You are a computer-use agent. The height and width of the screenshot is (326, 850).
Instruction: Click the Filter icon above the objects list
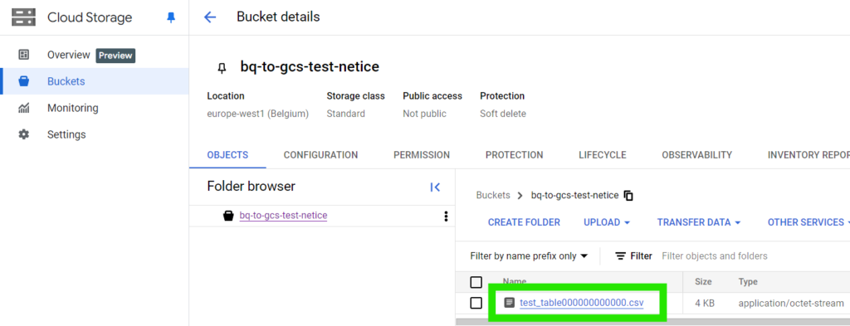click(621, 256)
